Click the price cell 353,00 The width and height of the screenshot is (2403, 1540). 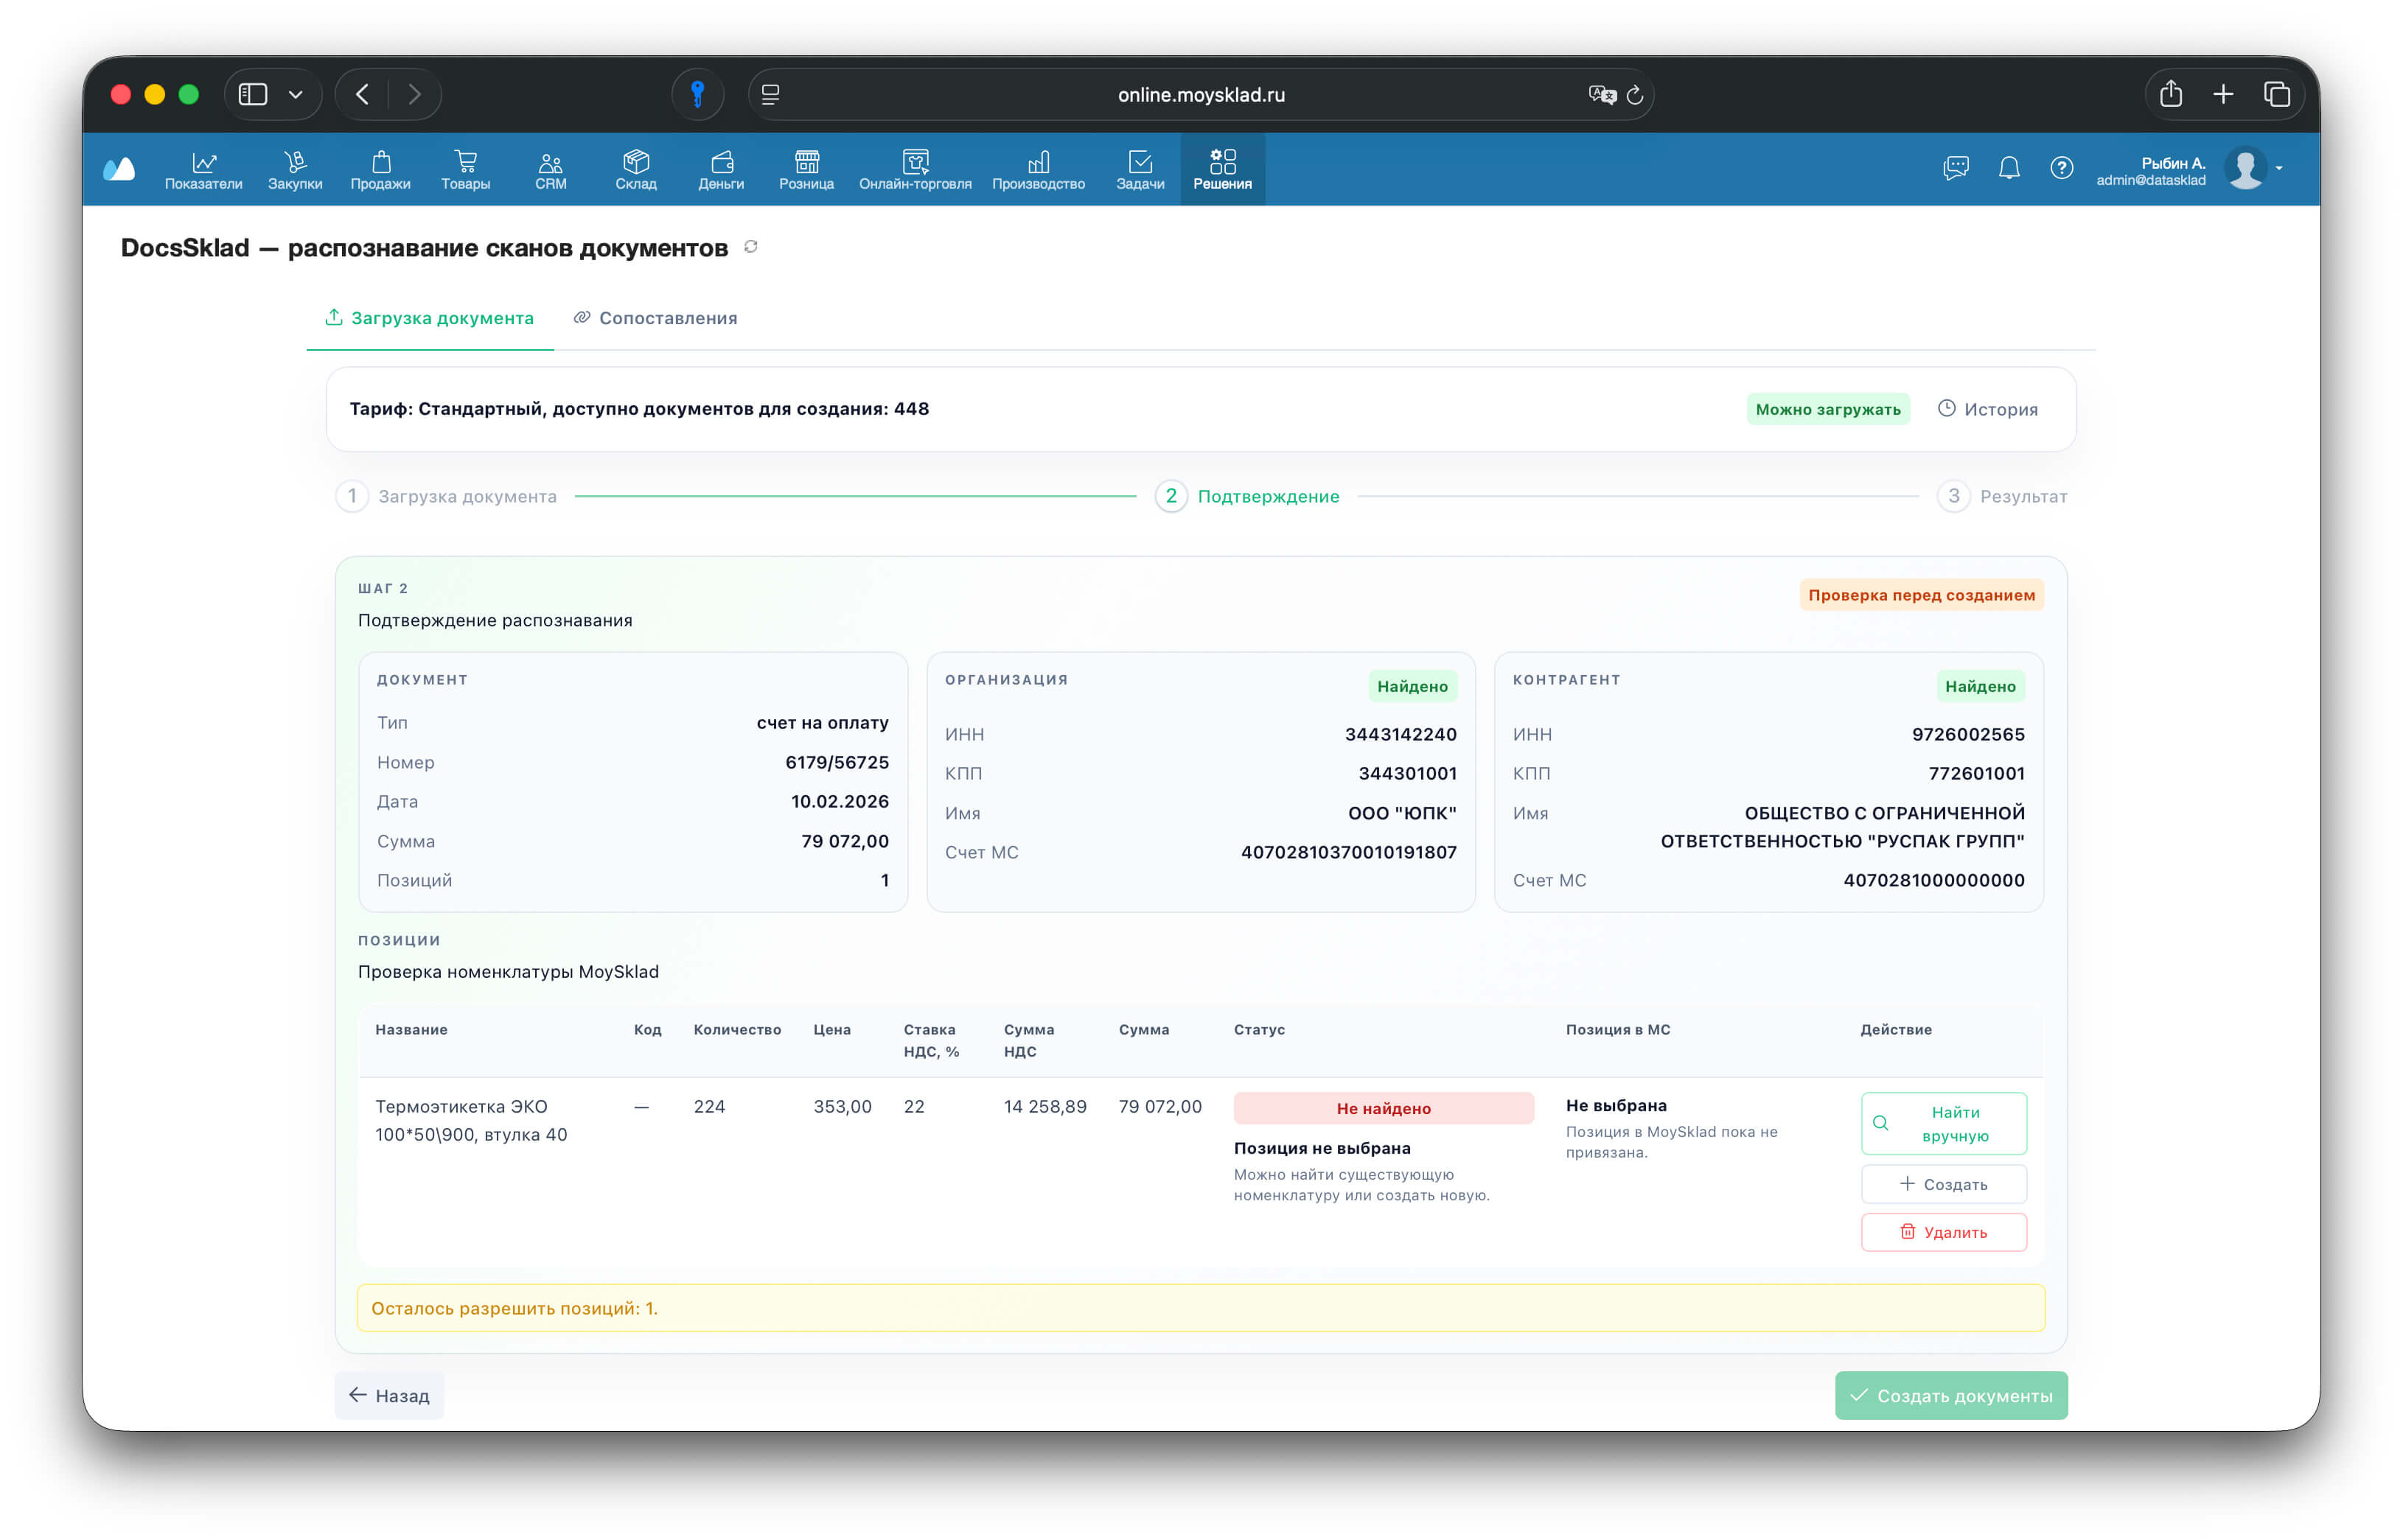[843, 1106]
